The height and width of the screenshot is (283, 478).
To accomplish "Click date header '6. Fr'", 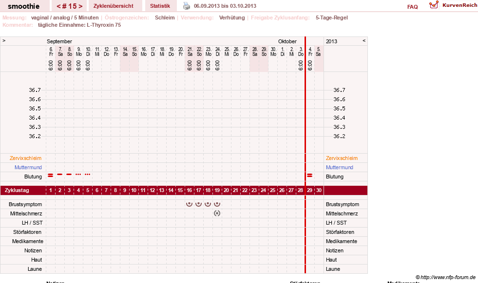I will pyautogui.click(x=51, y=52).
